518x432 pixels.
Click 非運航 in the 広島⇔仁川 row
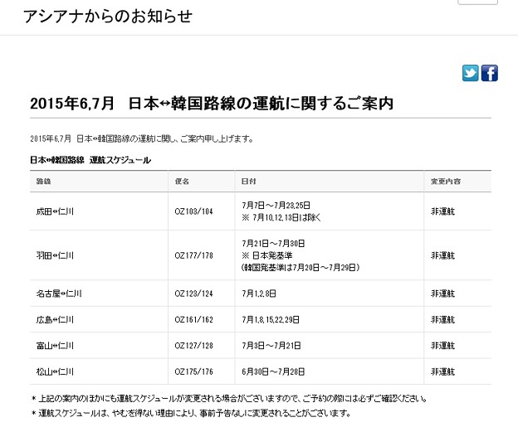[442, 319]
